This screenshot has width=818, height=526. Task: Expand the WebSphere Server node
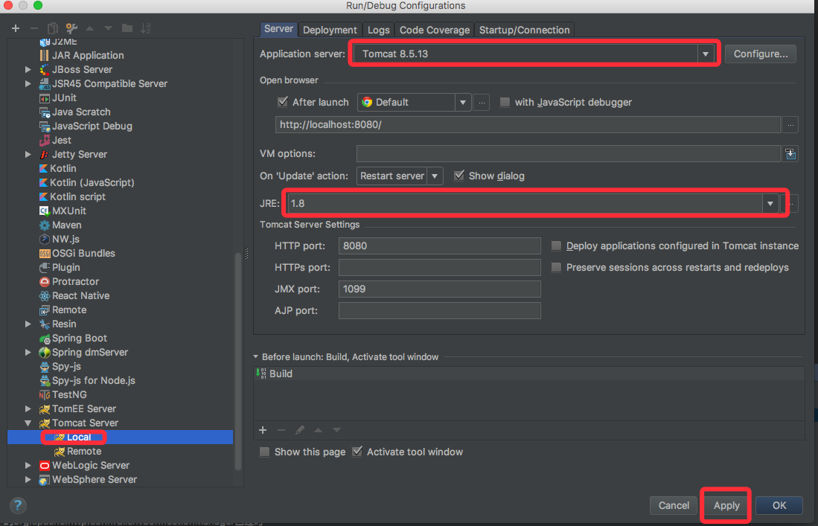pos(28,480)
